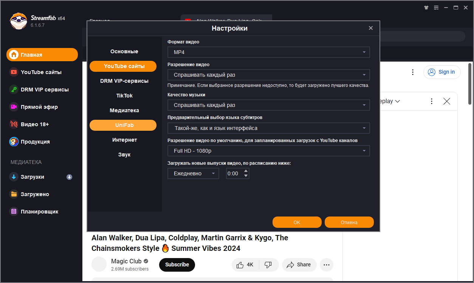Click the Прямой эфир camera icon
Image resolution: width=474 pixels, height=283 pixels.
tap(14, 107)
